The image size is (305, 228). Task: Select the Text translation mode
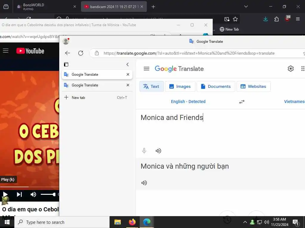(152, 86)
